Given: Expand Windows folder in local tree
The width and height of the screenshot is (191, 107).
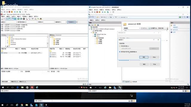Looking at the screenshot, I should point(7,43).
